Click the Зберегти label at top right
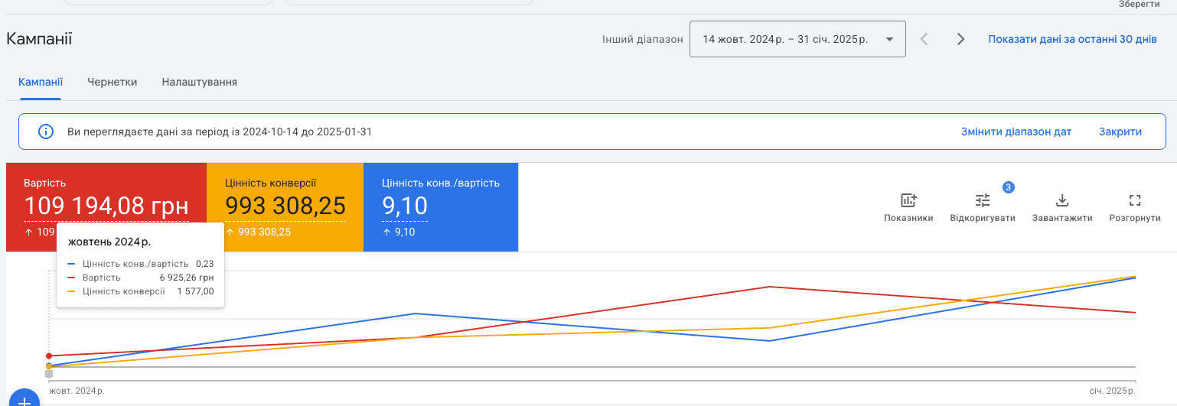 [x=1139, y=4]
